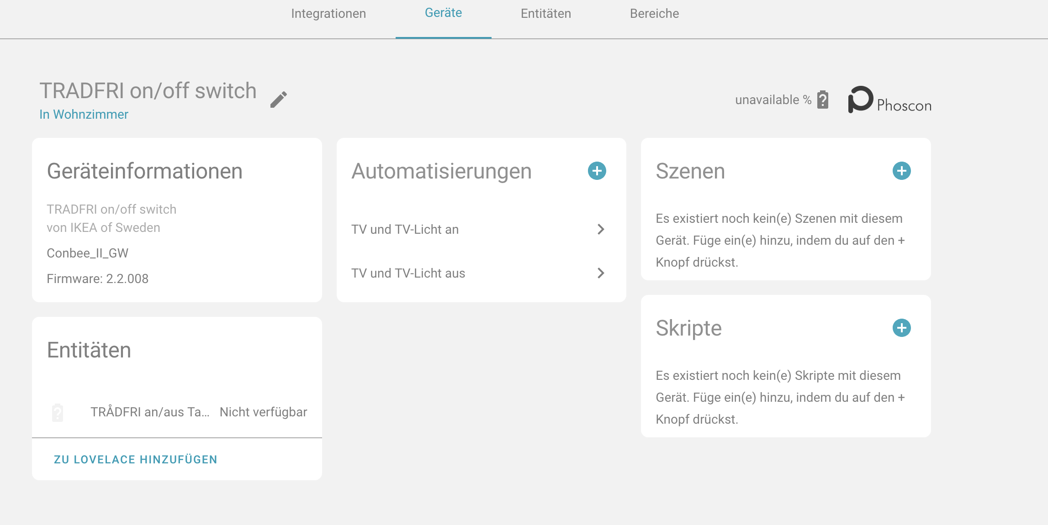
Task: Add a script via Skripte plus icon
Action: pyautogui.click(x=901, y=328)
